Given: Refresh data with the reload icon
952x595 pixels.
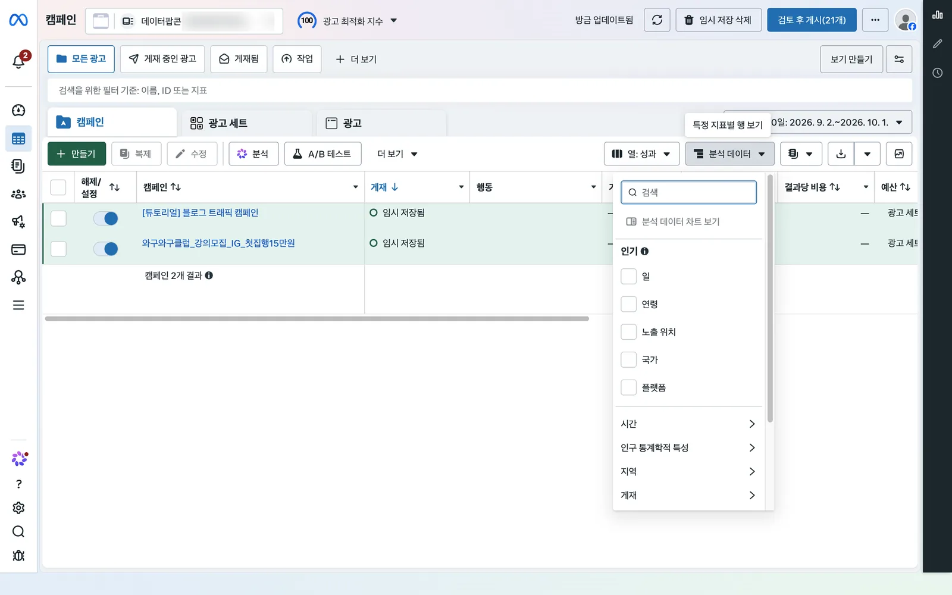Looking at the screenshot, I should click(x=657, y=20).
